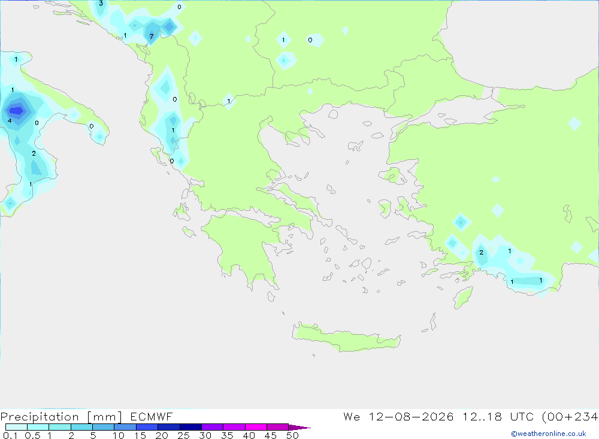Click the '40' legend scale label

(249, 435)
